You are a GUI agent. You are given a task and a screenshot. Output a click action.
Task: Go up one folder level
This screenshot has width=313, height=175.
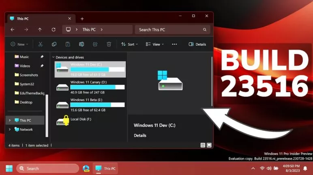tap(40, 29)
